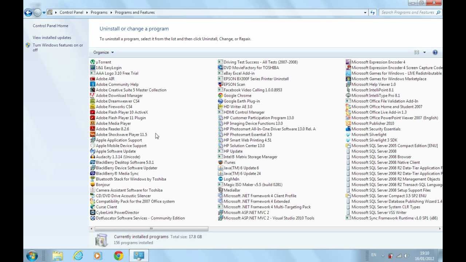The height and width of the screenshot is (262, 466).
Task: Click the Curse Client icon
Action: 93,207
